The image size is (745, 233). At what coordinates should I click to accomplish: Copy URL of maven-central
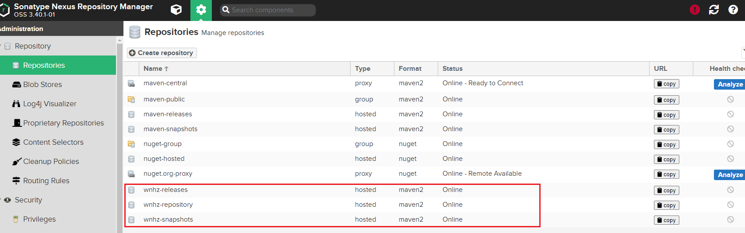tap(666, 84)
